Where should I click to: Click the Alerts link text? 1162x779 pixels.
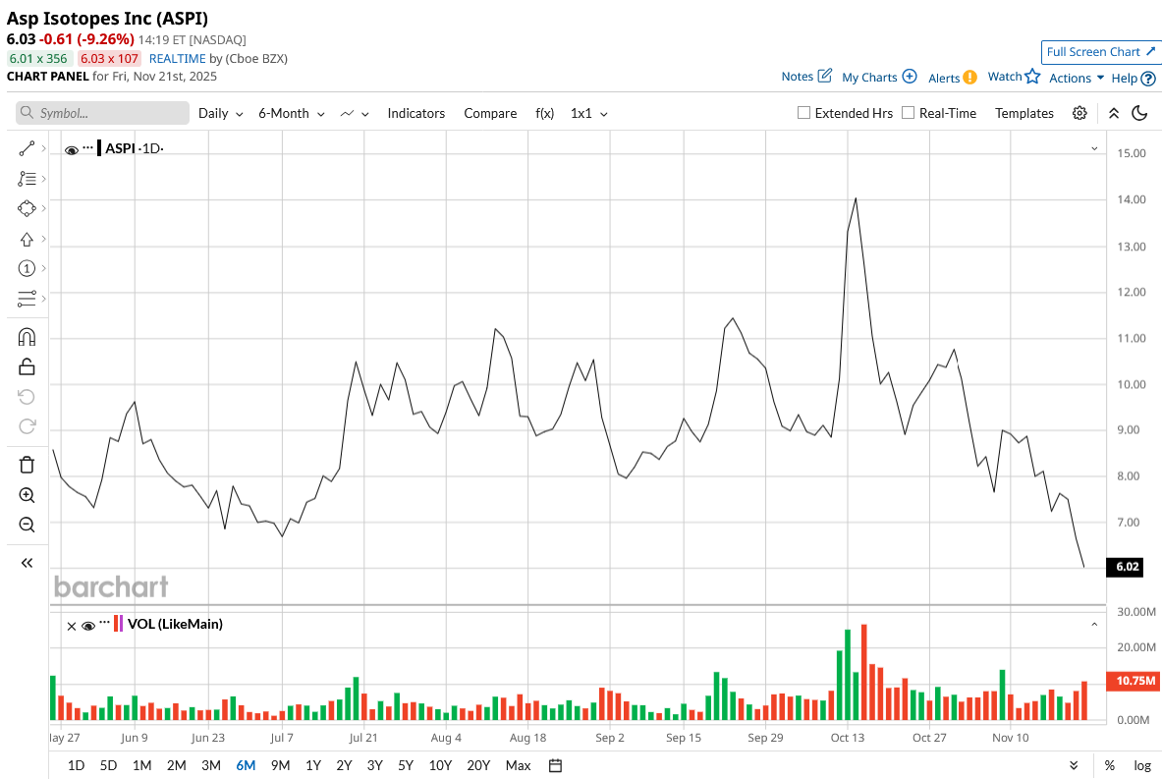point(943,78)
